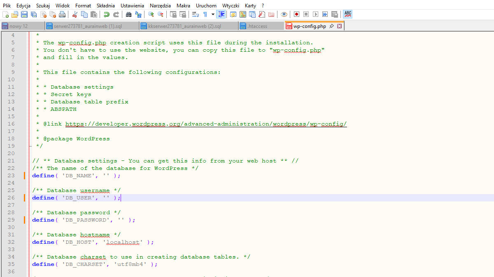Image resolution: width=494 pixels, height=277 pixels.
Task: Save the current file with the floppy icon
Action: [24, 14]
